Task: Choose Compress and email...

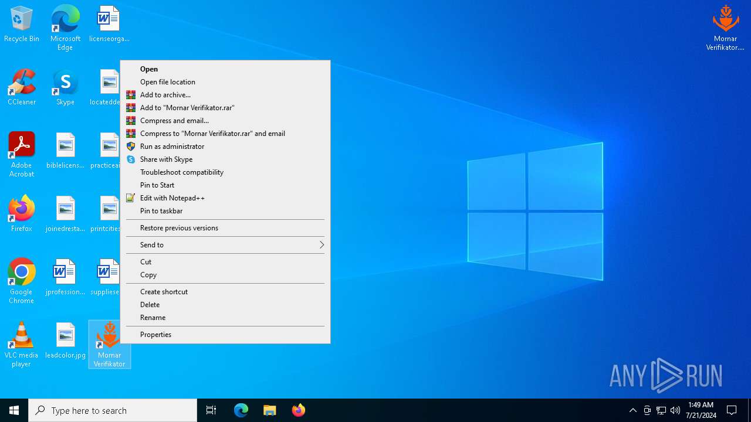Action: (225, 121)
